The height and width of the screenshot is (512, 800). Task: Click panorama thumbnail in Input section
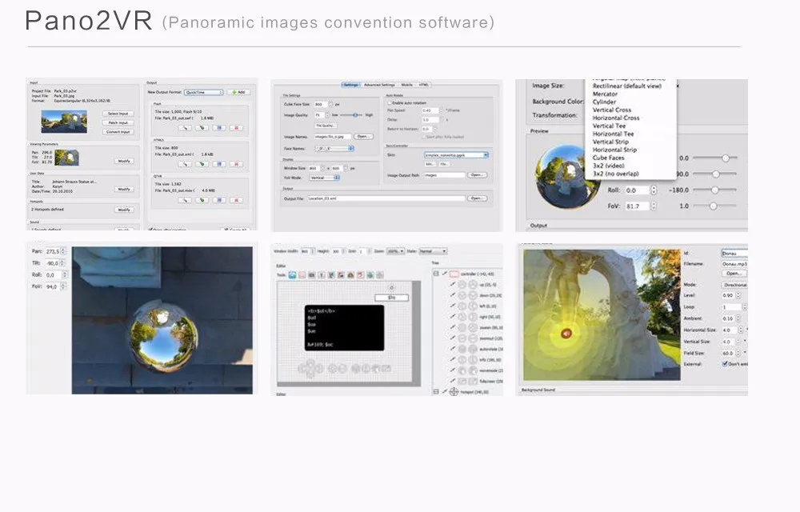64,122
